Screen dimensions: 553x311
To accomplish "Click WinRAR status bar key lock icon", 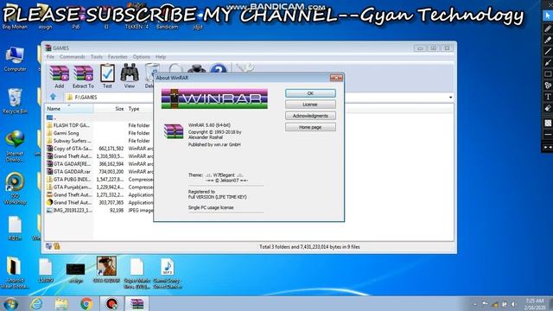I will coord(56,246).
